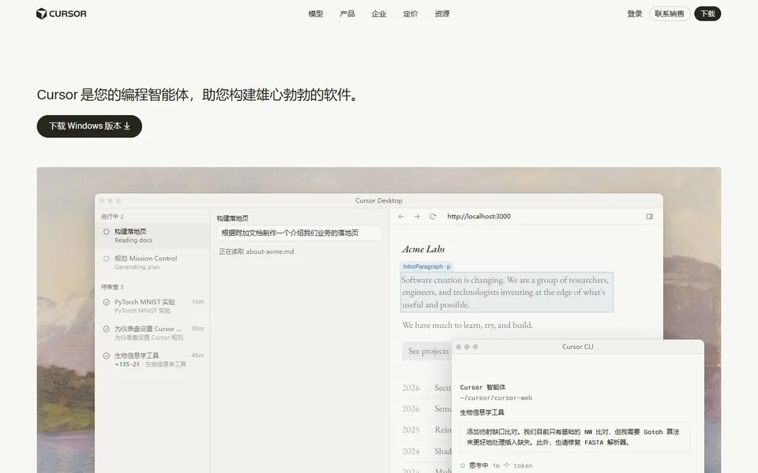Click the CLI prompt box about Gotoh 算法
This screenshot has height=473, width=758.
point(576,438)
